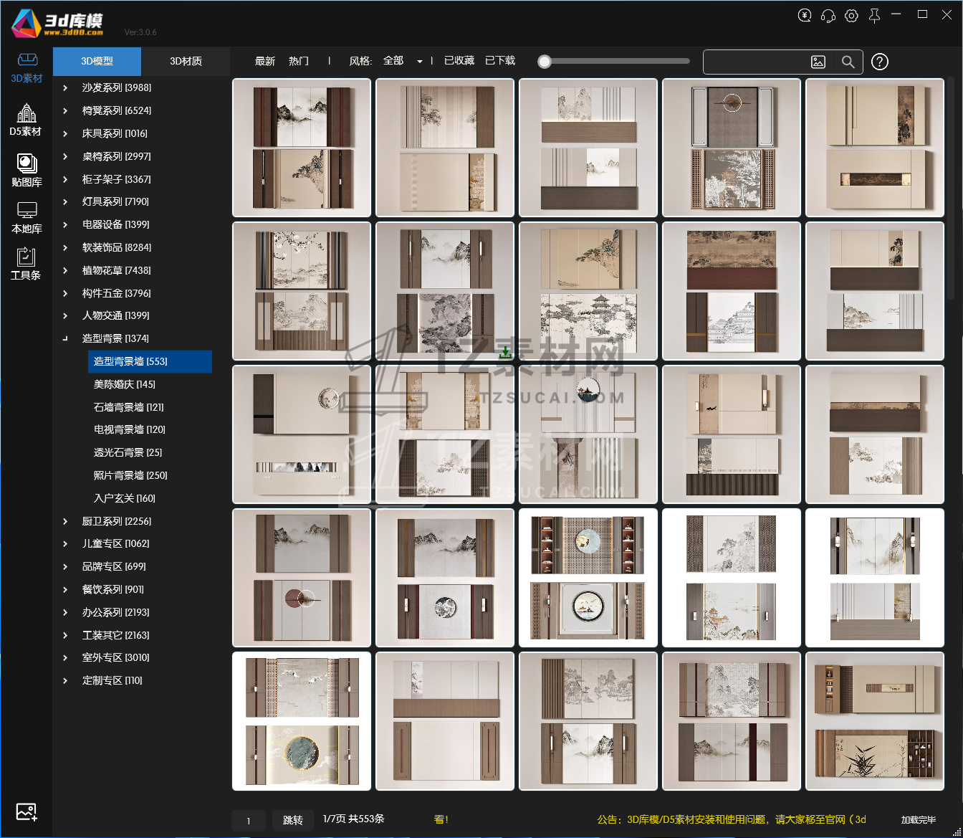Click the page number input field

[x=249, y=820]
